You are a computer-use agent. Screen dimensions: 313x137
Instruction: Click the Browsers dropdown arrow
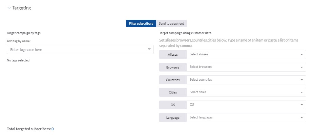pos(301,67)
